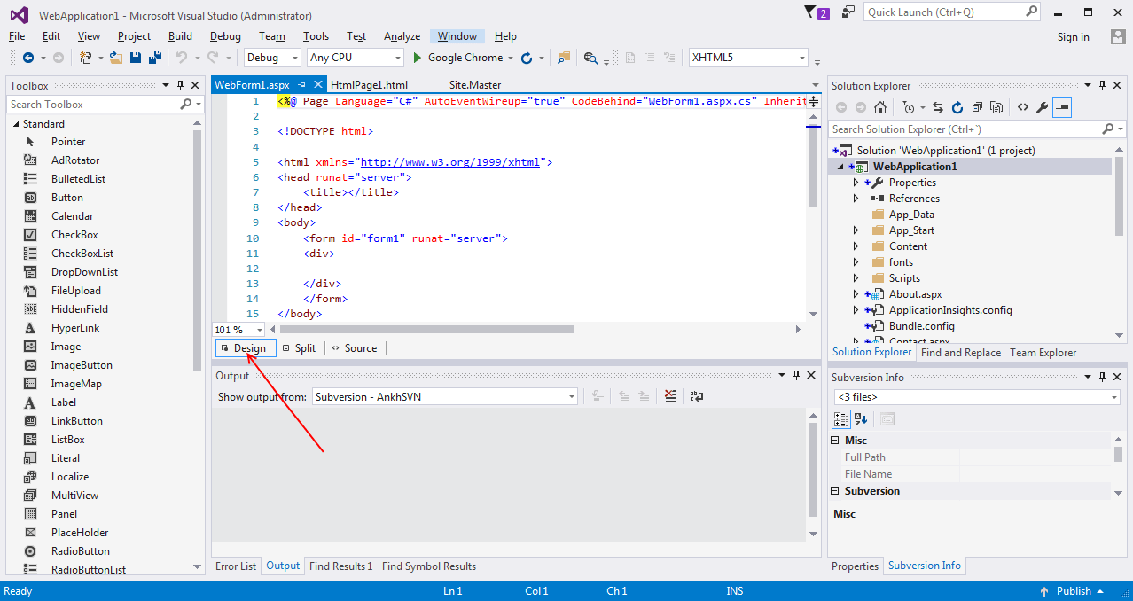This screenshot has width=1133, height=601.
Task: Select the Collapse All icon in Solution Explorer
Action: pos(978,106)
